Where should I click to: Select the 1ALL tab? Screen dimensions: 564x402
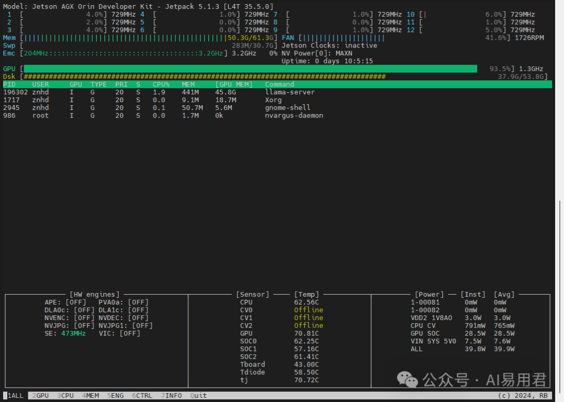[15, 396]
